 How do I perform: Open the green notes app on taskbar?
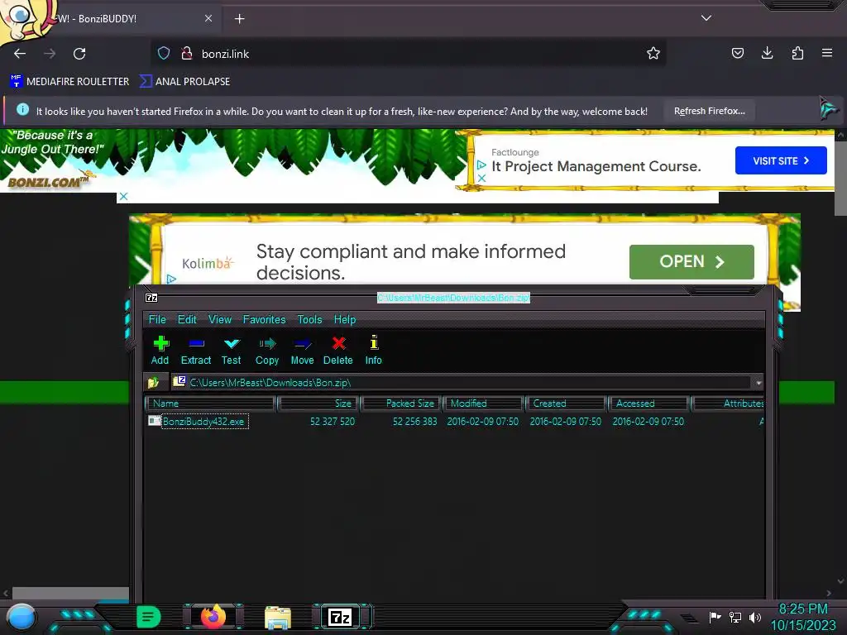[149, 617]
